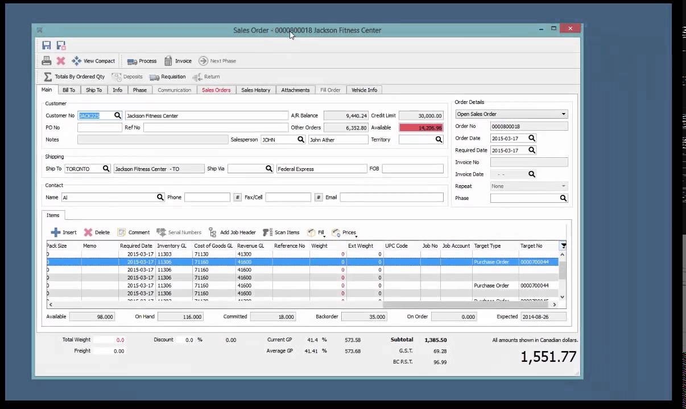The image size is (686, 409).
Task: Open Ship Via lookup magnifier
Action: [269, 169]
